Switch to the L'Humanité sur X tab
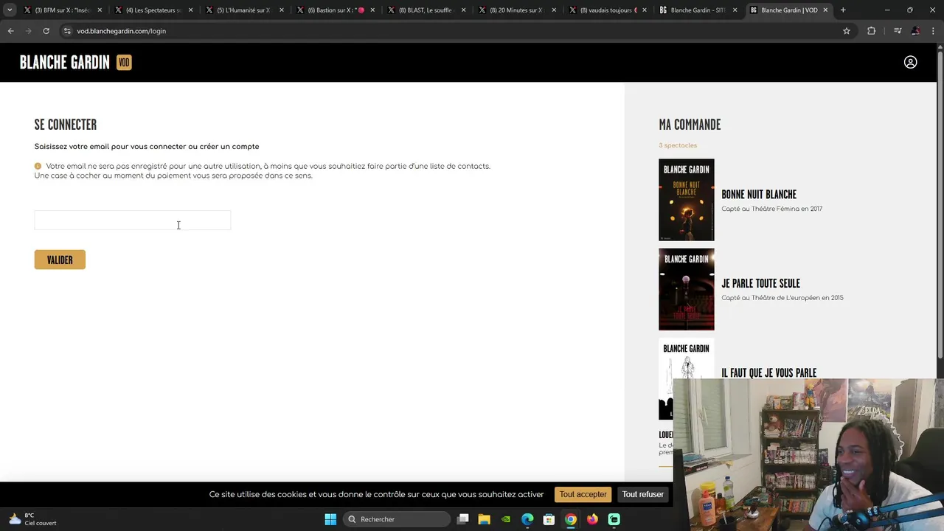Screen dimensions: 944x531 click(244, 10)
